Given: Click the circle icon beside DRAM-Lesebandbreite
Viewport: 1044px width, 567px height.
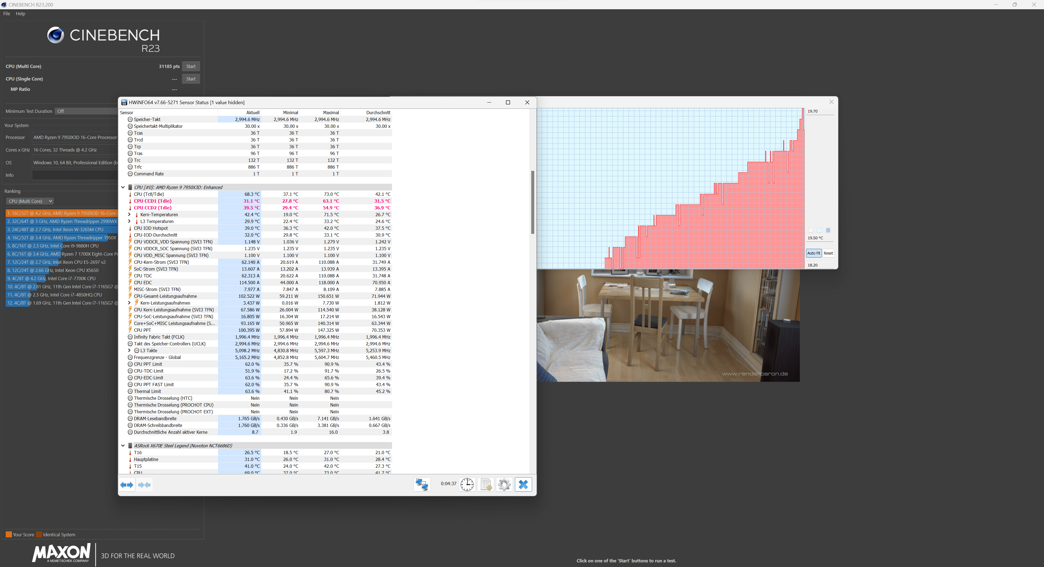Looking at the screenshot, I should [130, 419].
